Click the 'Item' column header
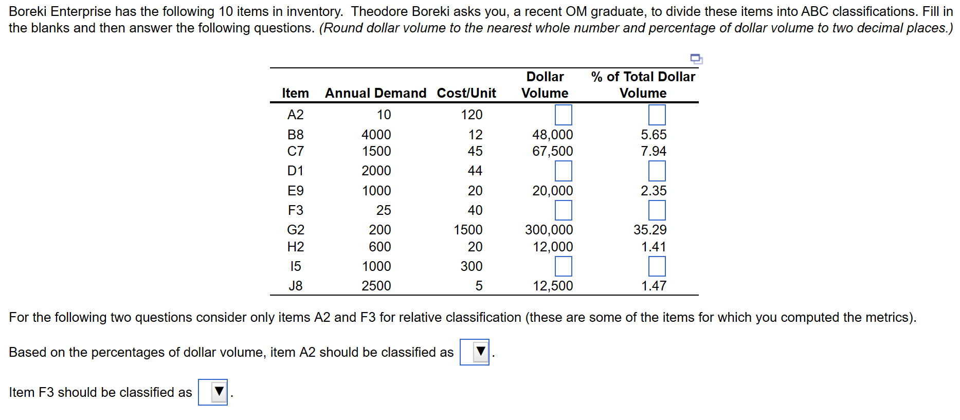 295,93
